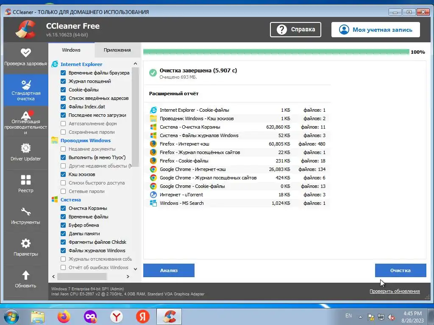
Task: Toggle Буфер обмена checkbox
Action: coord(63,225)
